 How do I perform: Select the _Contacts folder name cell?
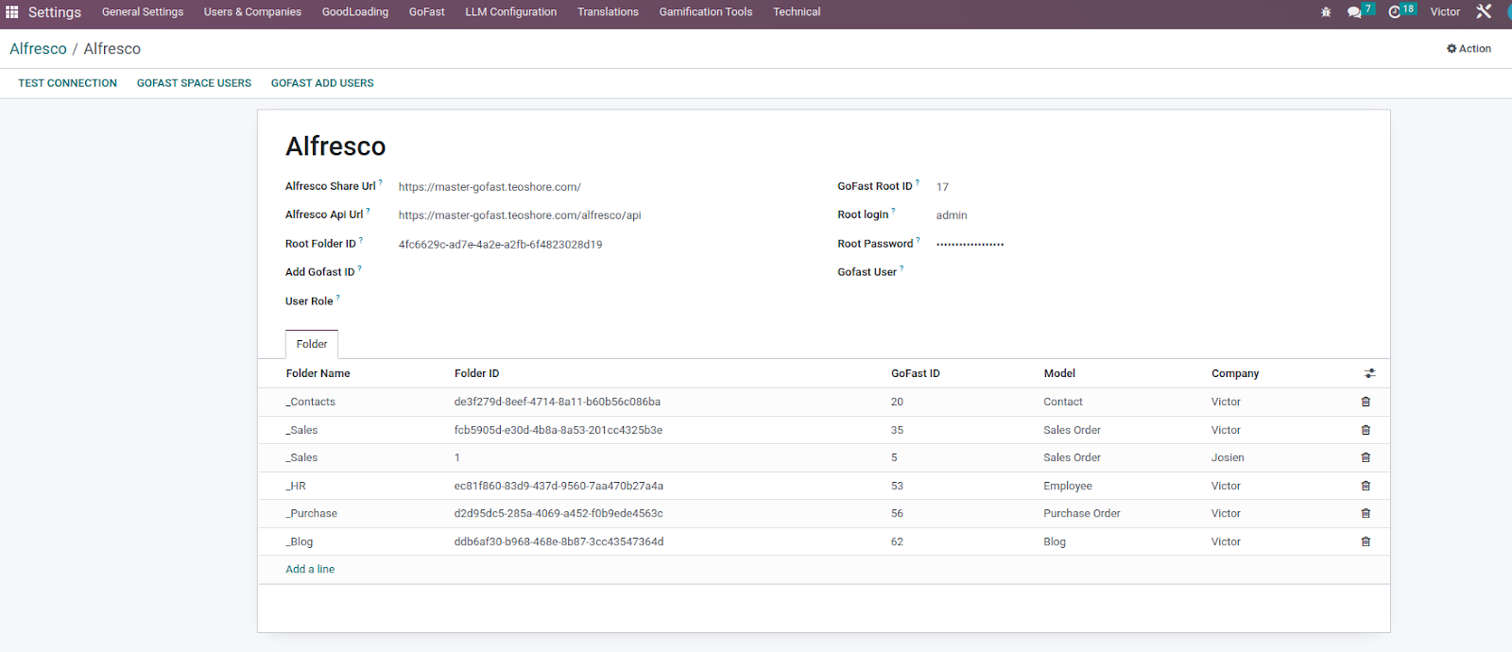[311, 402]
